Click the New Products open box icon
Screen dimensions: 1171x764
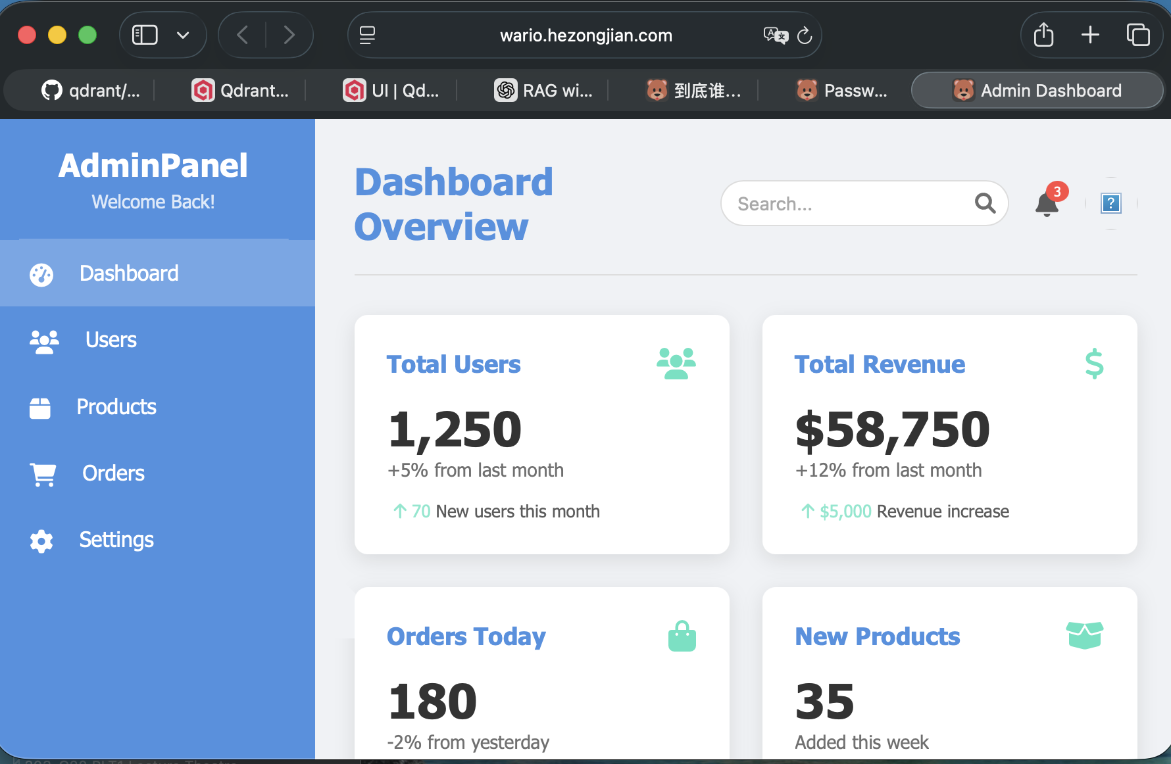pyautogui.click(x=1084, y=635)
